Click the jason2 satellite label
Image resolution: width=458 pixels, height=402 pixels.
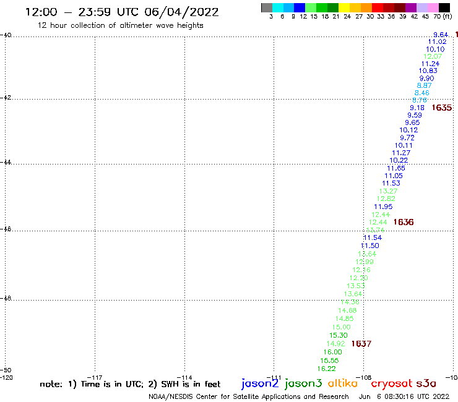pyautogui.click(x=260, y=383)
